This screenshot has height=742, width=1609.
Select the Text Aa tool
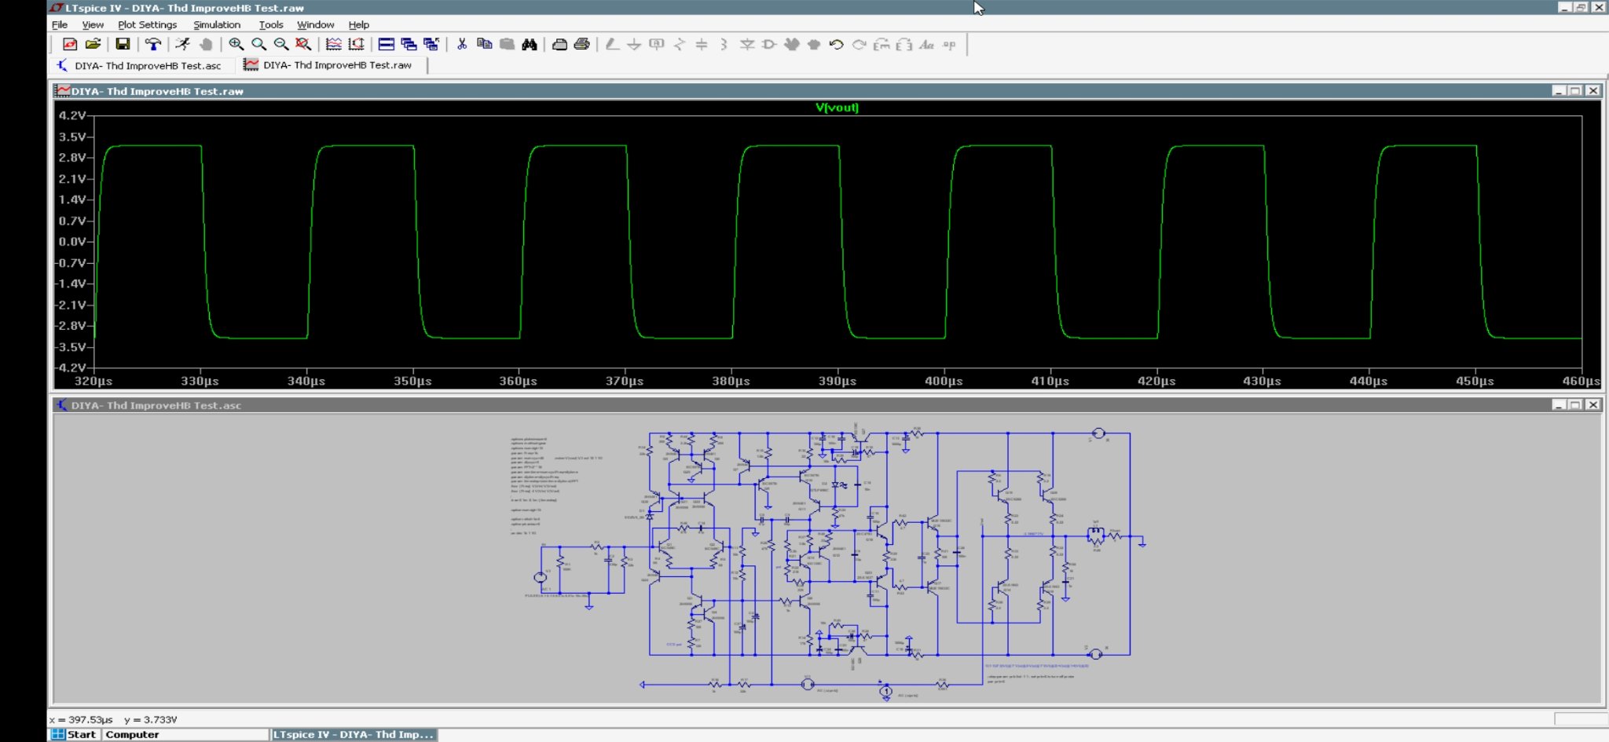pos(927,45)
